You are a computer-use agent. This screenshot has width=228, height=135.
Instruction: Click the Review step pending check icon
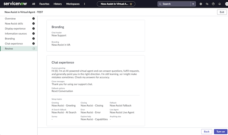pyautogui.click(x=33, y=49)
